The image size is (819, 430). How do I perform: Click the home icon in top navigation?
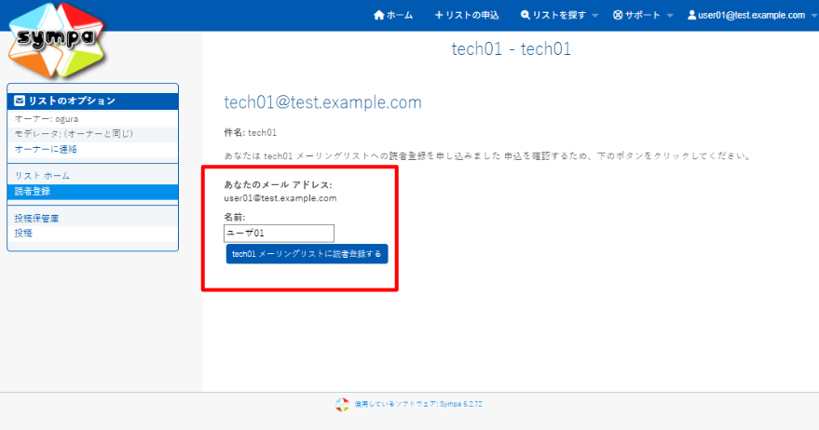click(379, 15)
